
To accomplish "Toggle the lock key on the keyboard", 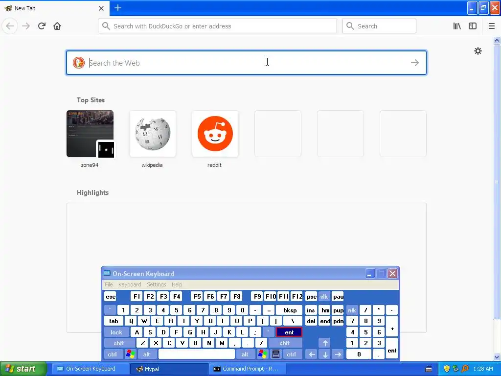I will point(116,332).
